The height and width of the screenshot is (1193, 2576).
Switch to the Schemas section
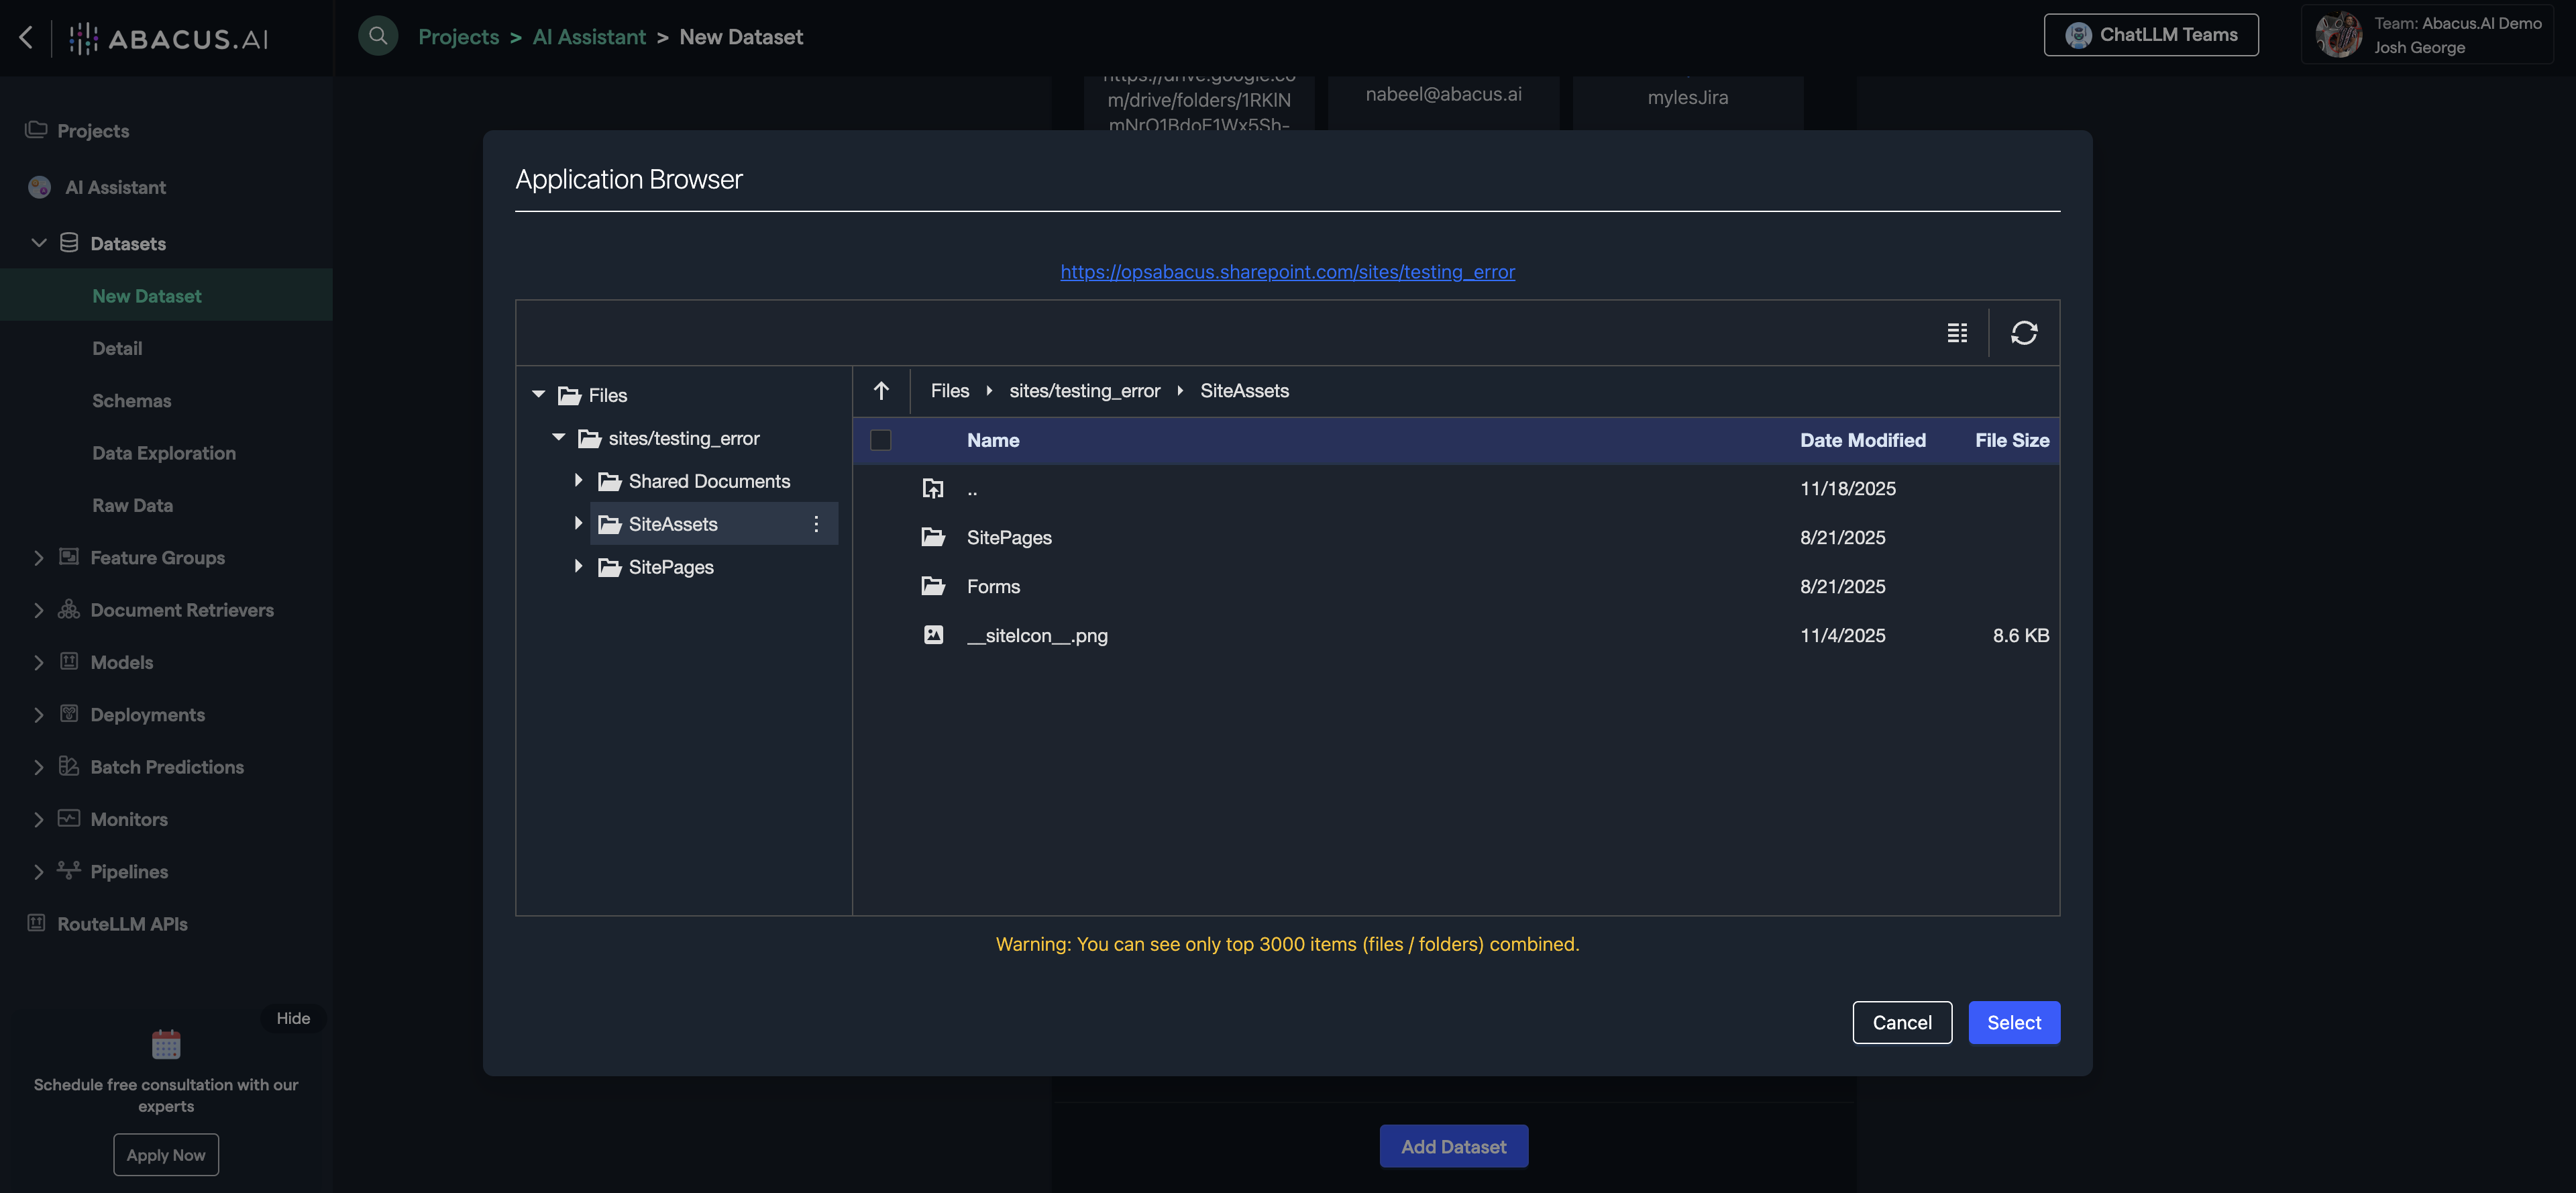131,400
